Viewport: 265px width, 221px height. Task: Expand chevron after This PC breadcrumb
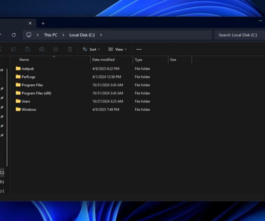click(63, 35)
